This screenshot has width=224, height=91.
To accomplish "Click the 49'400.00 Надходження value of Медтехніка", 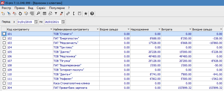I will [145, 56].
